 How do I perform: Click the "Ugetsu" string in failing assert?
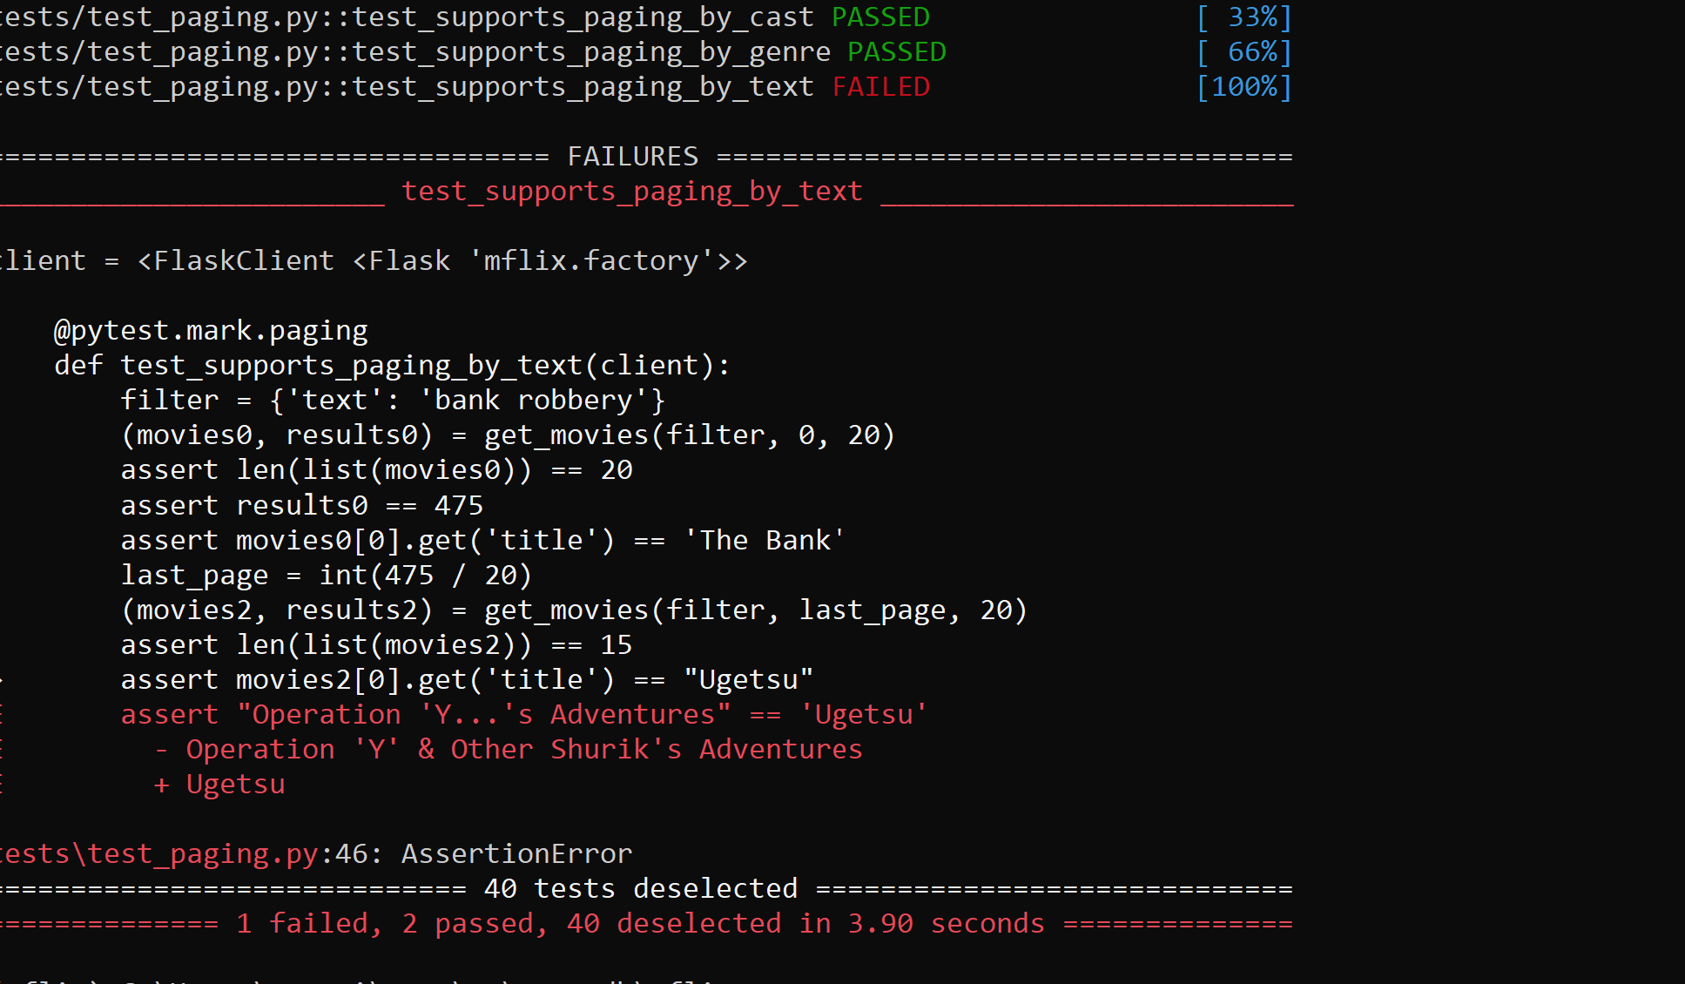click(x=748, y=680)
